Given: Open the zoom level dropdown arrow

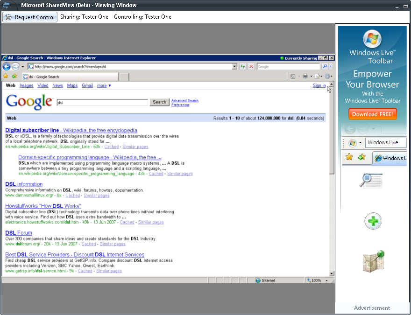Looking at the screenshot, I should point(326,280).
